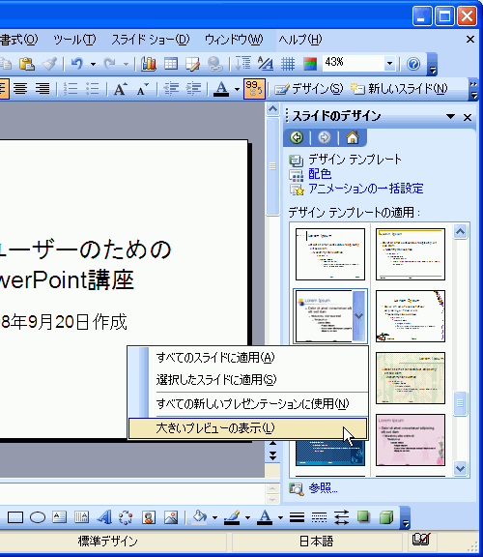This screenshot has height=557, width=483.
Task: Click the template list scroll-down arrow
Action: coord(460,468)
